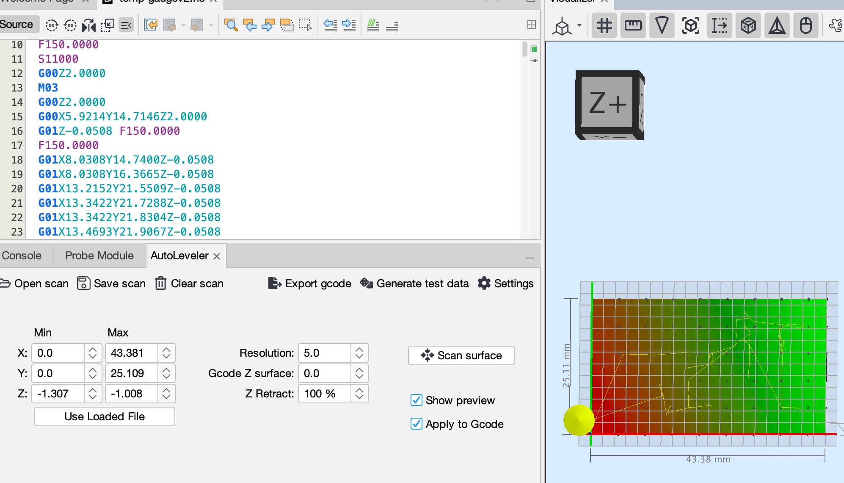The image size is (844, 483).
Task: Open the view preset cube dropdown
Action: pyautogui.click(x=579, y=26)
